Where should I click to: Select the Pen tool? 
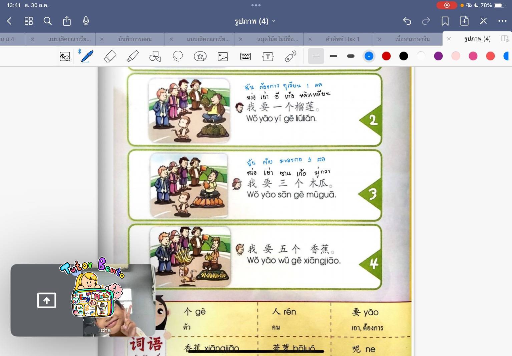[x=87, y=56]
